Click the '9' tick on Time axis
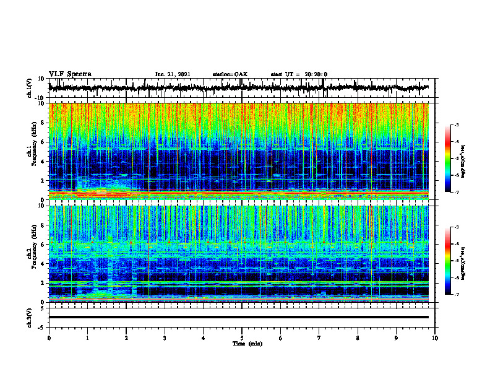Image resolution: width=490 pixels, height=379 pixels. point(396,338)
